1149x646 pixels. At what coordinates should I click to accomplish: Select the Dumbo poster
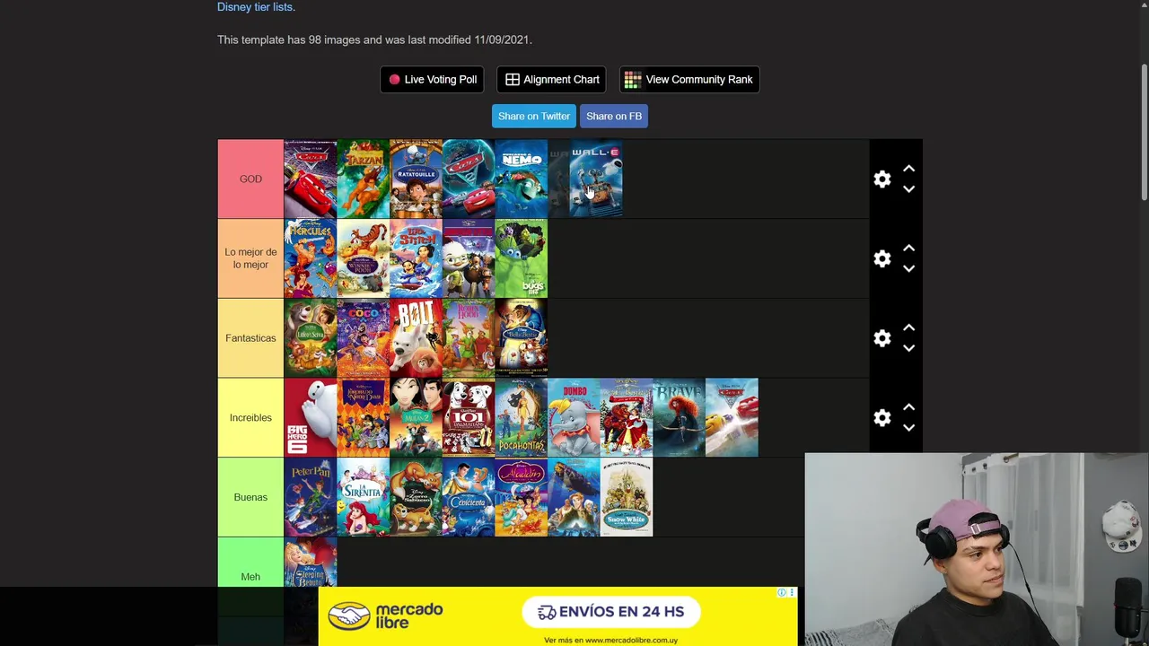click(x=574, y=417)
